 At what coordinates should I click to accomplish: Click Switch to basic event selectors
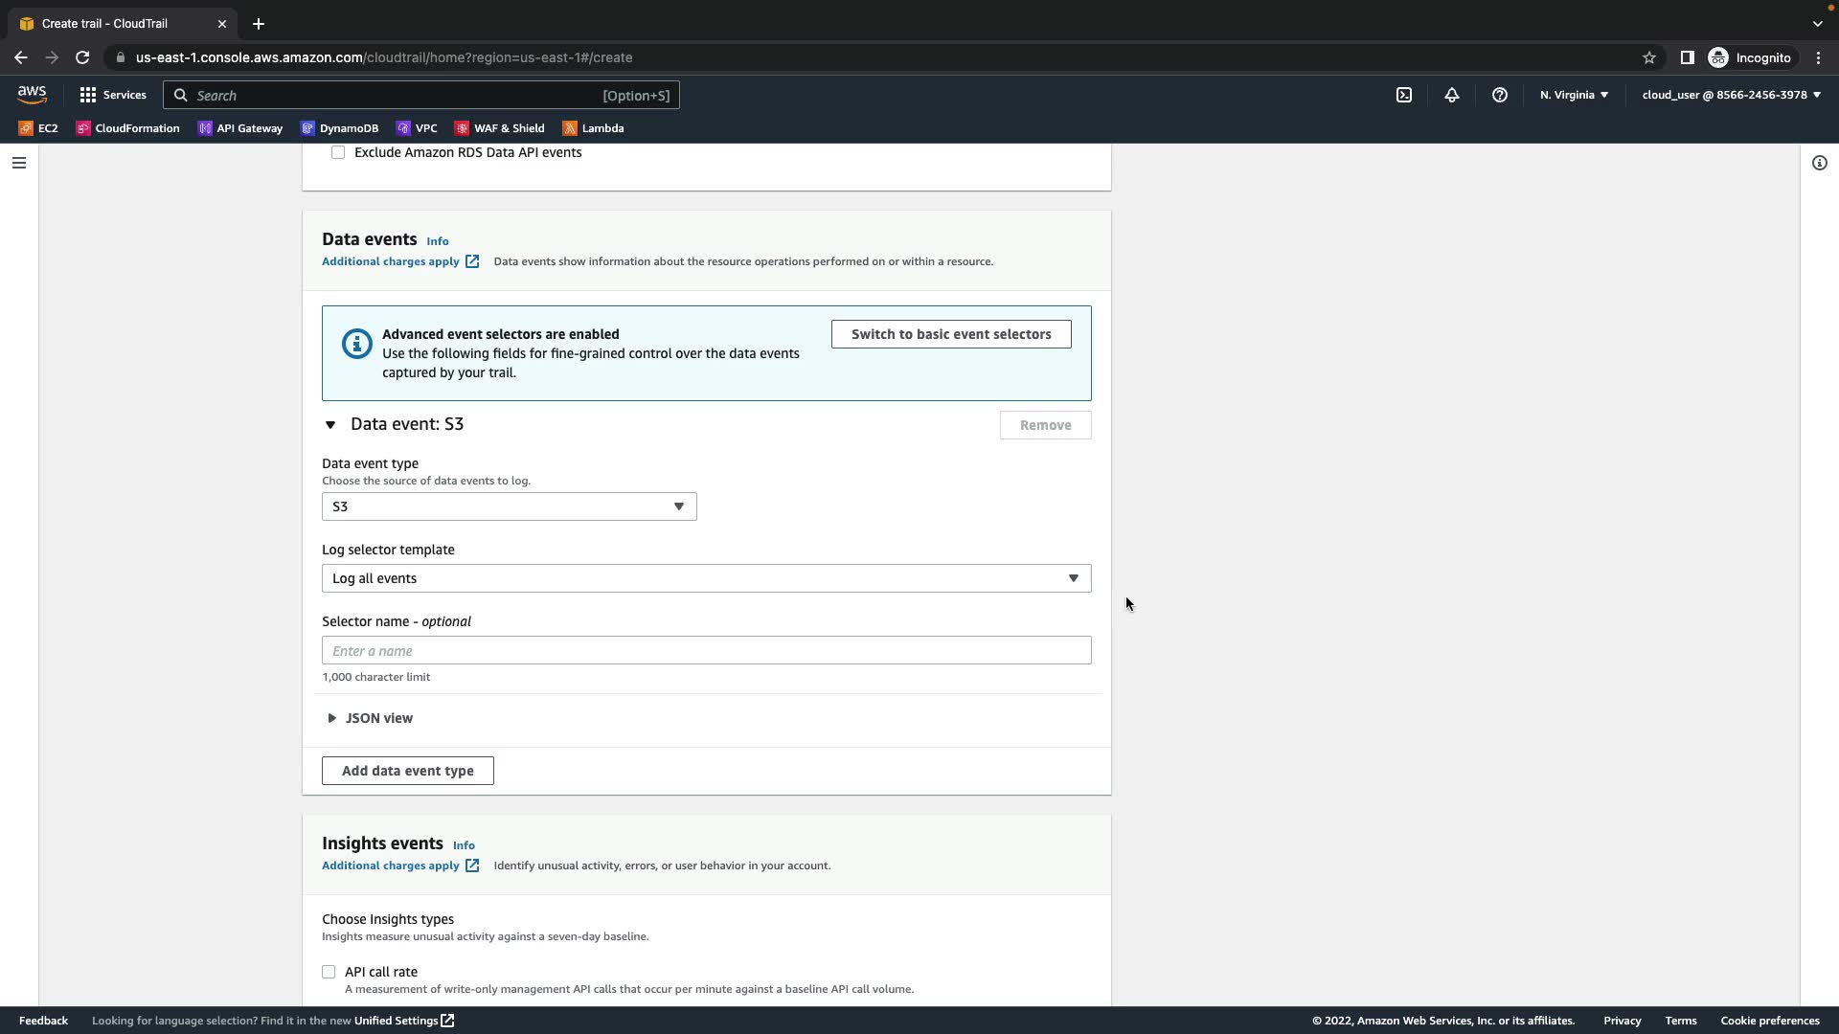950,334
